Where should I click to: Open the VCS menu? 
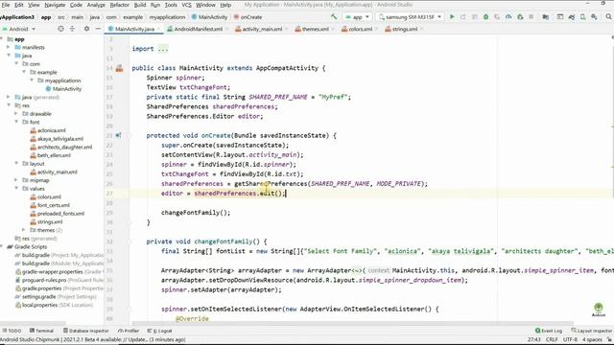point(186,5)
